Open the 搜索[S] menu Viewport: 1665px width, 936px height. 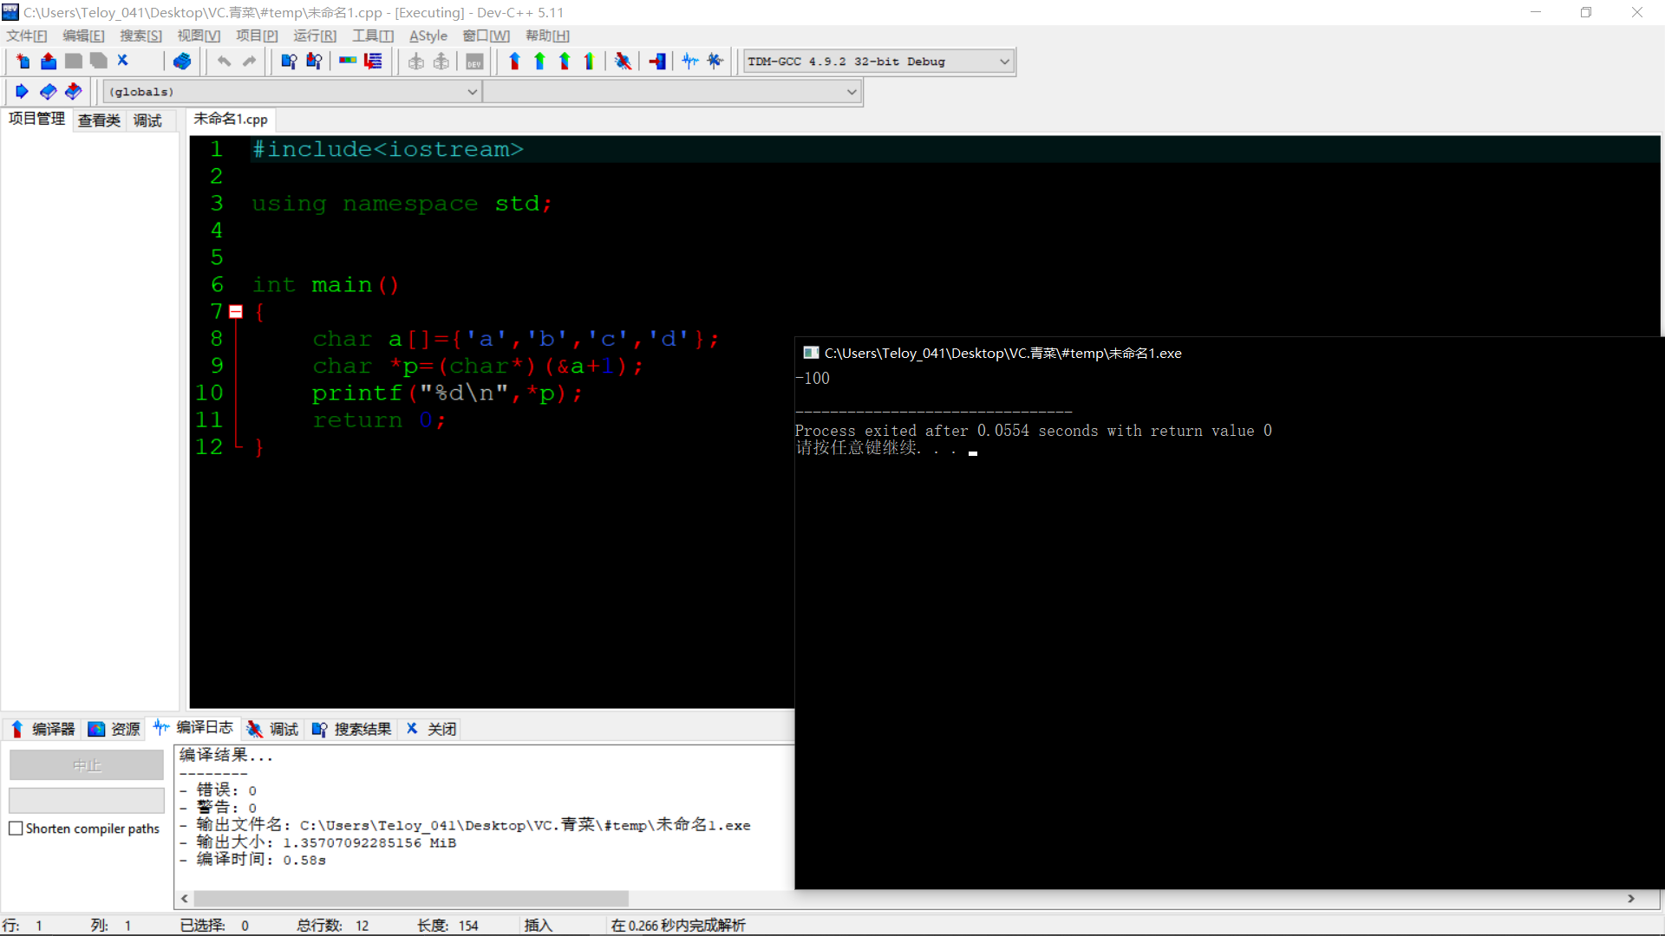point(140,36)
